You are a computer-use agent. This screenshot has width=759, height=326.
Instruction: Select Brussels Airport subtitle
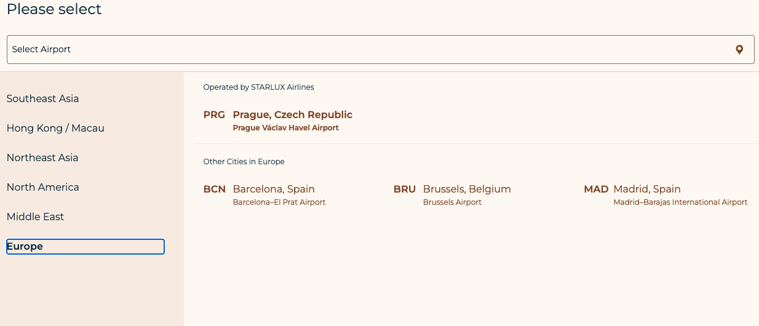(x=452, y=202)
